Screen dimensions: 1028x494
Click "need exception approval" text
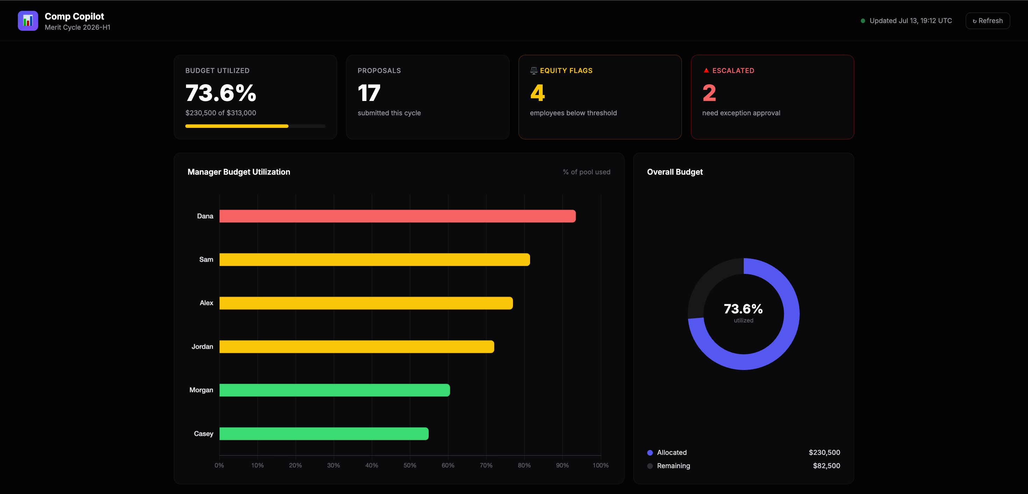(741, 113)
